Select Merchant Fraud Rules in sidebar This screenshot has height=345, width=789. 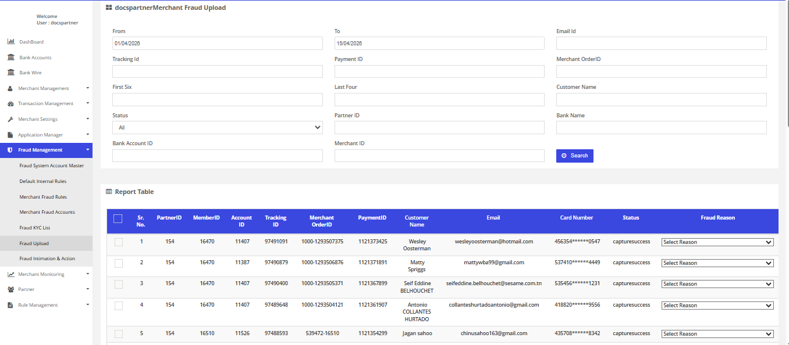[43, 197]
